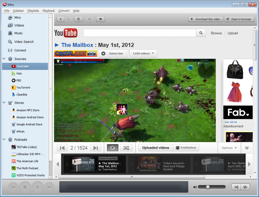Open The Mailbox title link
259x197 pixels.
coord(77,45)
